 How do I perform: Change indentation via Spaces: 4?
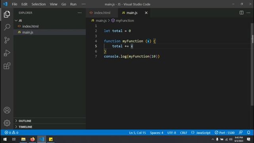pyautogui.click(x=156, y=133)
